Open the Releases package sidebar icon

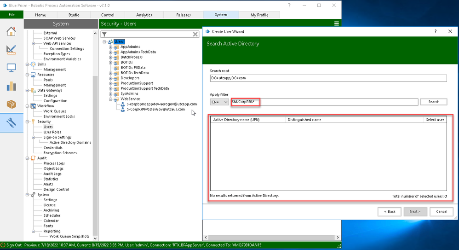click(x=11, y=104)
